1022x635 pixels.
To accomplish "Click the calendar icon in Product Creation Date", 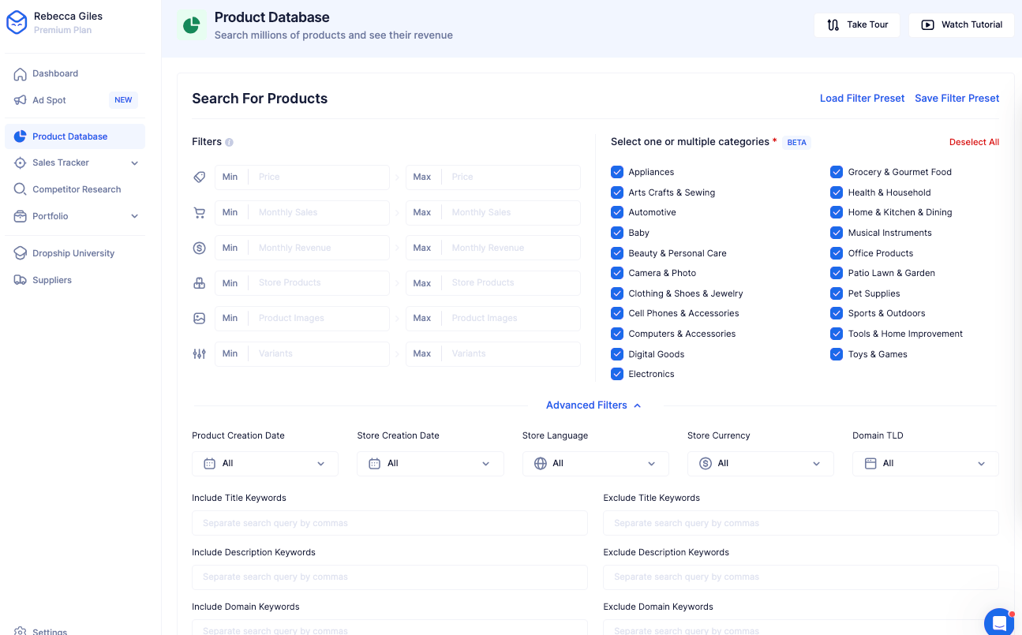I will pos(210,464).
